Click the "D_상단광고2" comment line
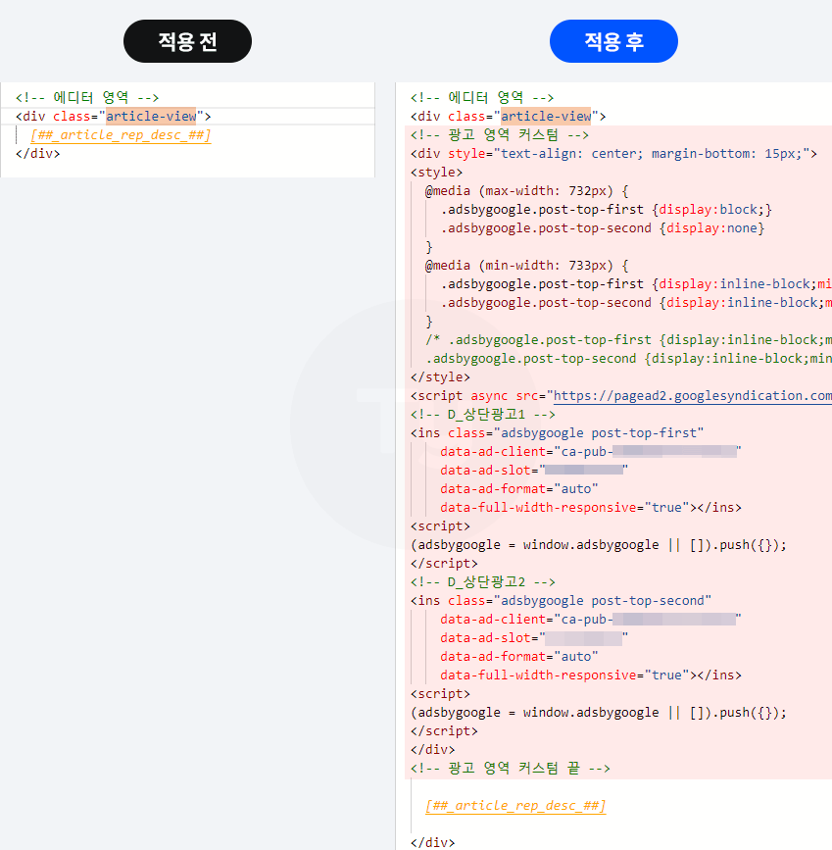The image size is (832, 850). (481, 581)
